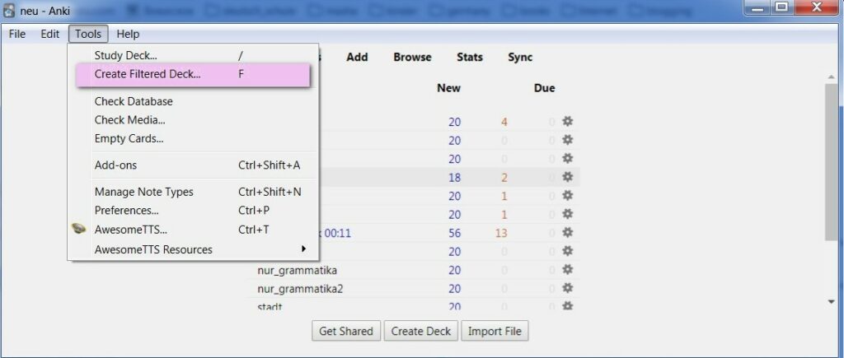Click the Get Shared button
The height and width of the screenshot is (358, 844).
coord(346,331)
